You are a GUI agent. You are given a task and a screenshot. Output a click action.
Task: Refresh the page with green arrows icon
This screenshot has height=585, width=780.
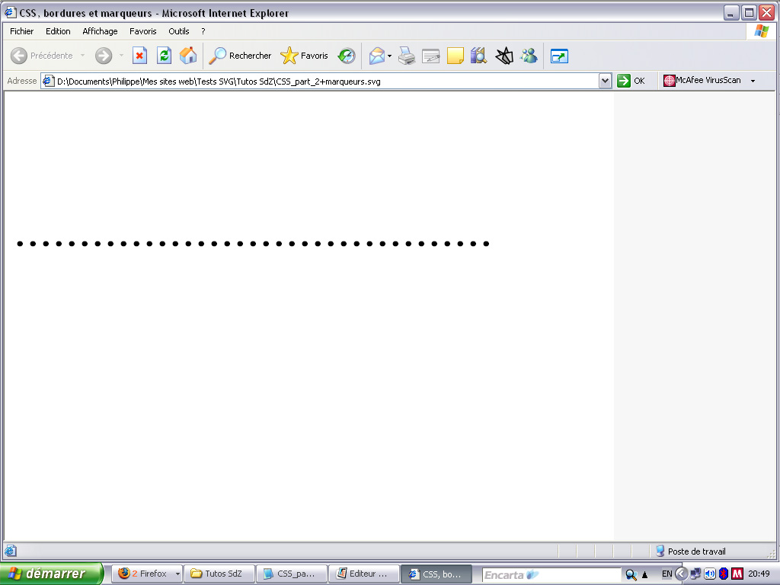(x=165, y=56)
